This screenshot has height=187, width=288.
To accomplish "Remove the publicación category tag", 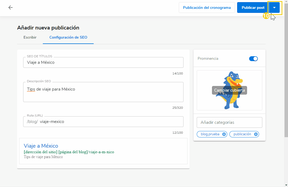I will click(x=256, y=134).
